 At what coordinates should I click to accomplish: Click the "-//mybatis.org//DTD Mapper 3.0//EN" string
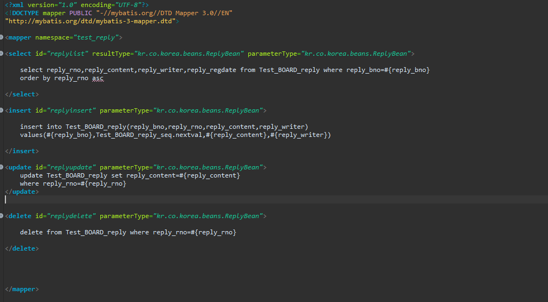(x=164, y=13)
